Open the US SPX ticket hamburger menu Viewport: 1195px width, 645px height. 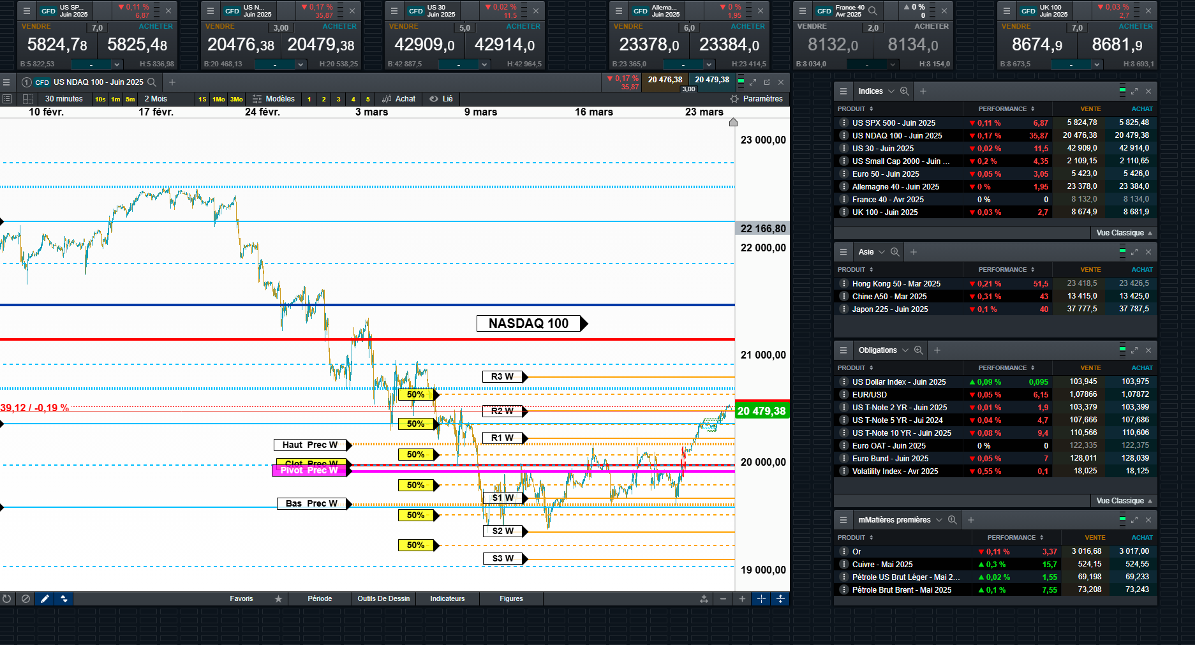[x=27, y=11]
